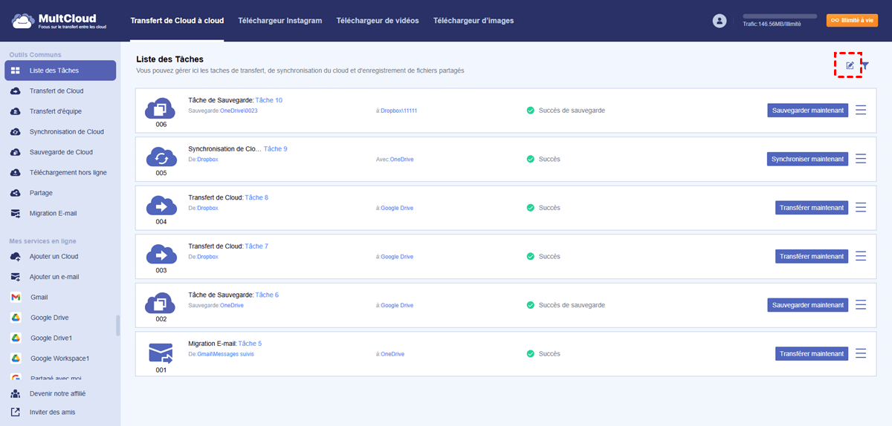The height and width of the screenshot is (426, 892).
Task: Click the Google Drive1 service icon
Action: click(16, 338)
